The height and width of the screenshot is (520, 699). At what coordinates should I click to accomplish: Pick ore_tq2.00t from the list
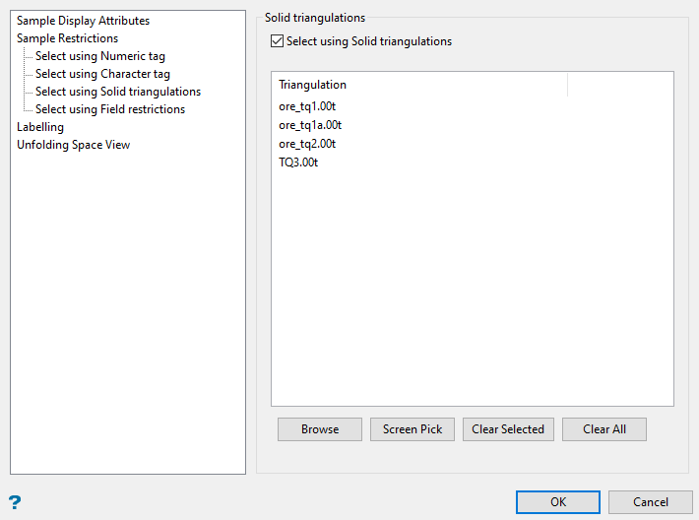pos(308,144)
